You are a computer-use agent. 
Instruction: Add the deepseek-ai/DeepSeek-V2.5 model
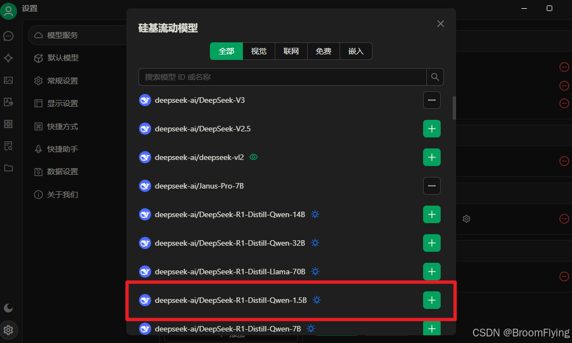[431, 129]
